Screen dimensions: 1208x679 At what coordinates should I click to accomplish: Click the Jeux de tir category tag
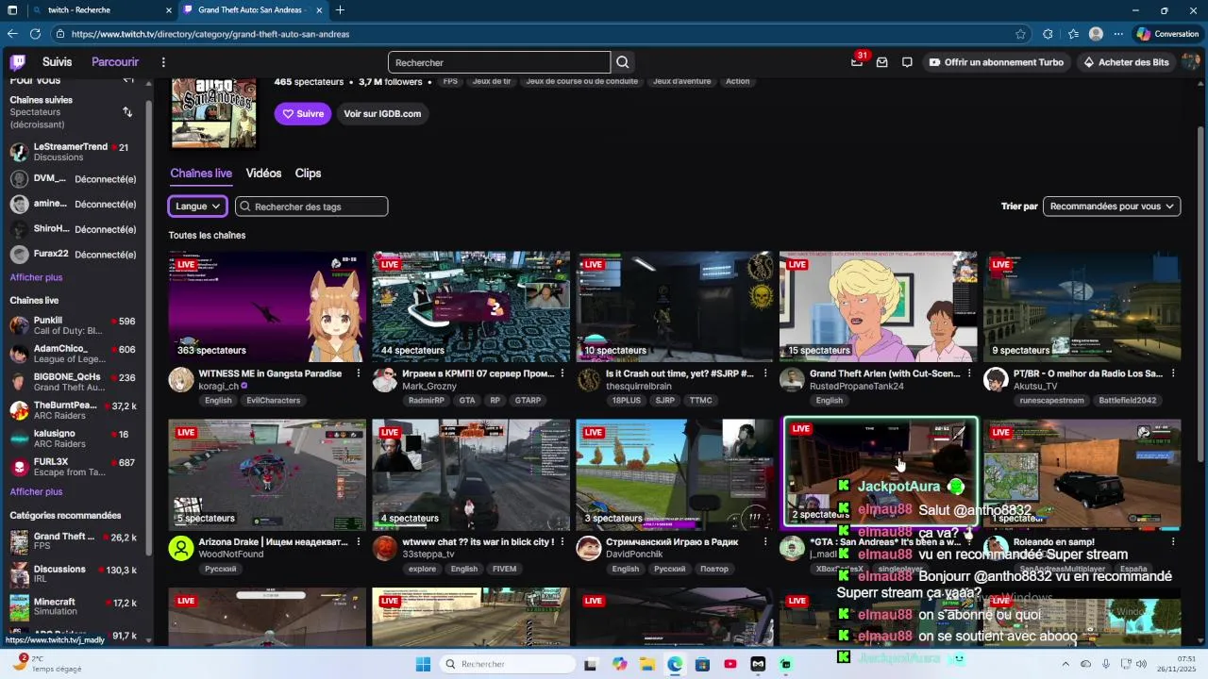tap(492, 81)
